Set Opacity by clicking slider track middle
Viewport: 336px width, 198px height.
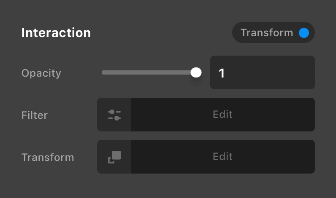(148, 72)
